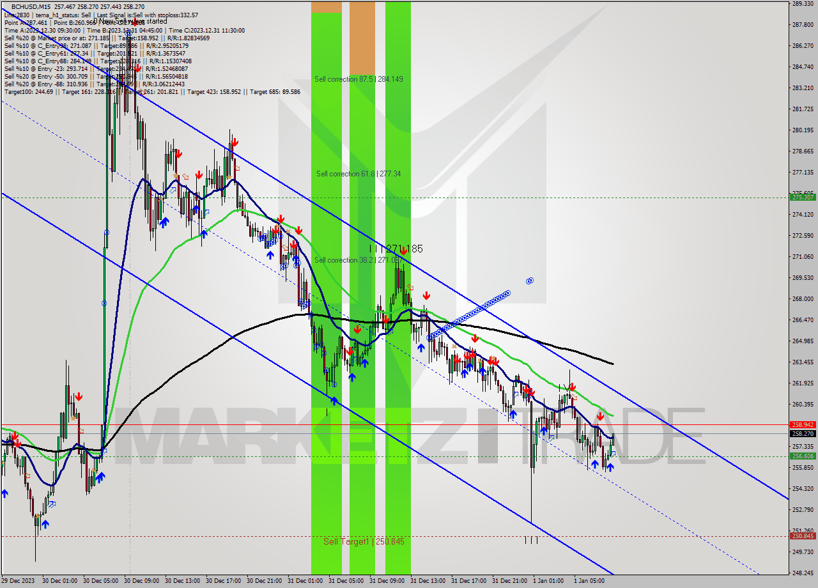Click the red sell arrow beside the 271.185 label
818x588 pixels.
[404, 251]
